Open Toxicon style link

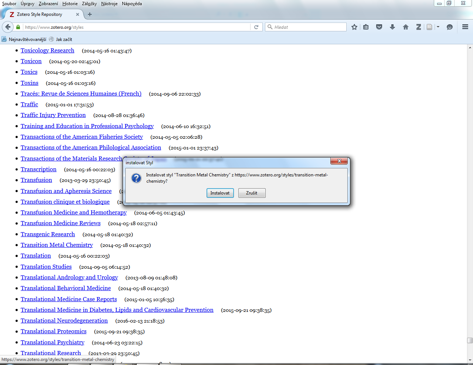click(31, 61)
